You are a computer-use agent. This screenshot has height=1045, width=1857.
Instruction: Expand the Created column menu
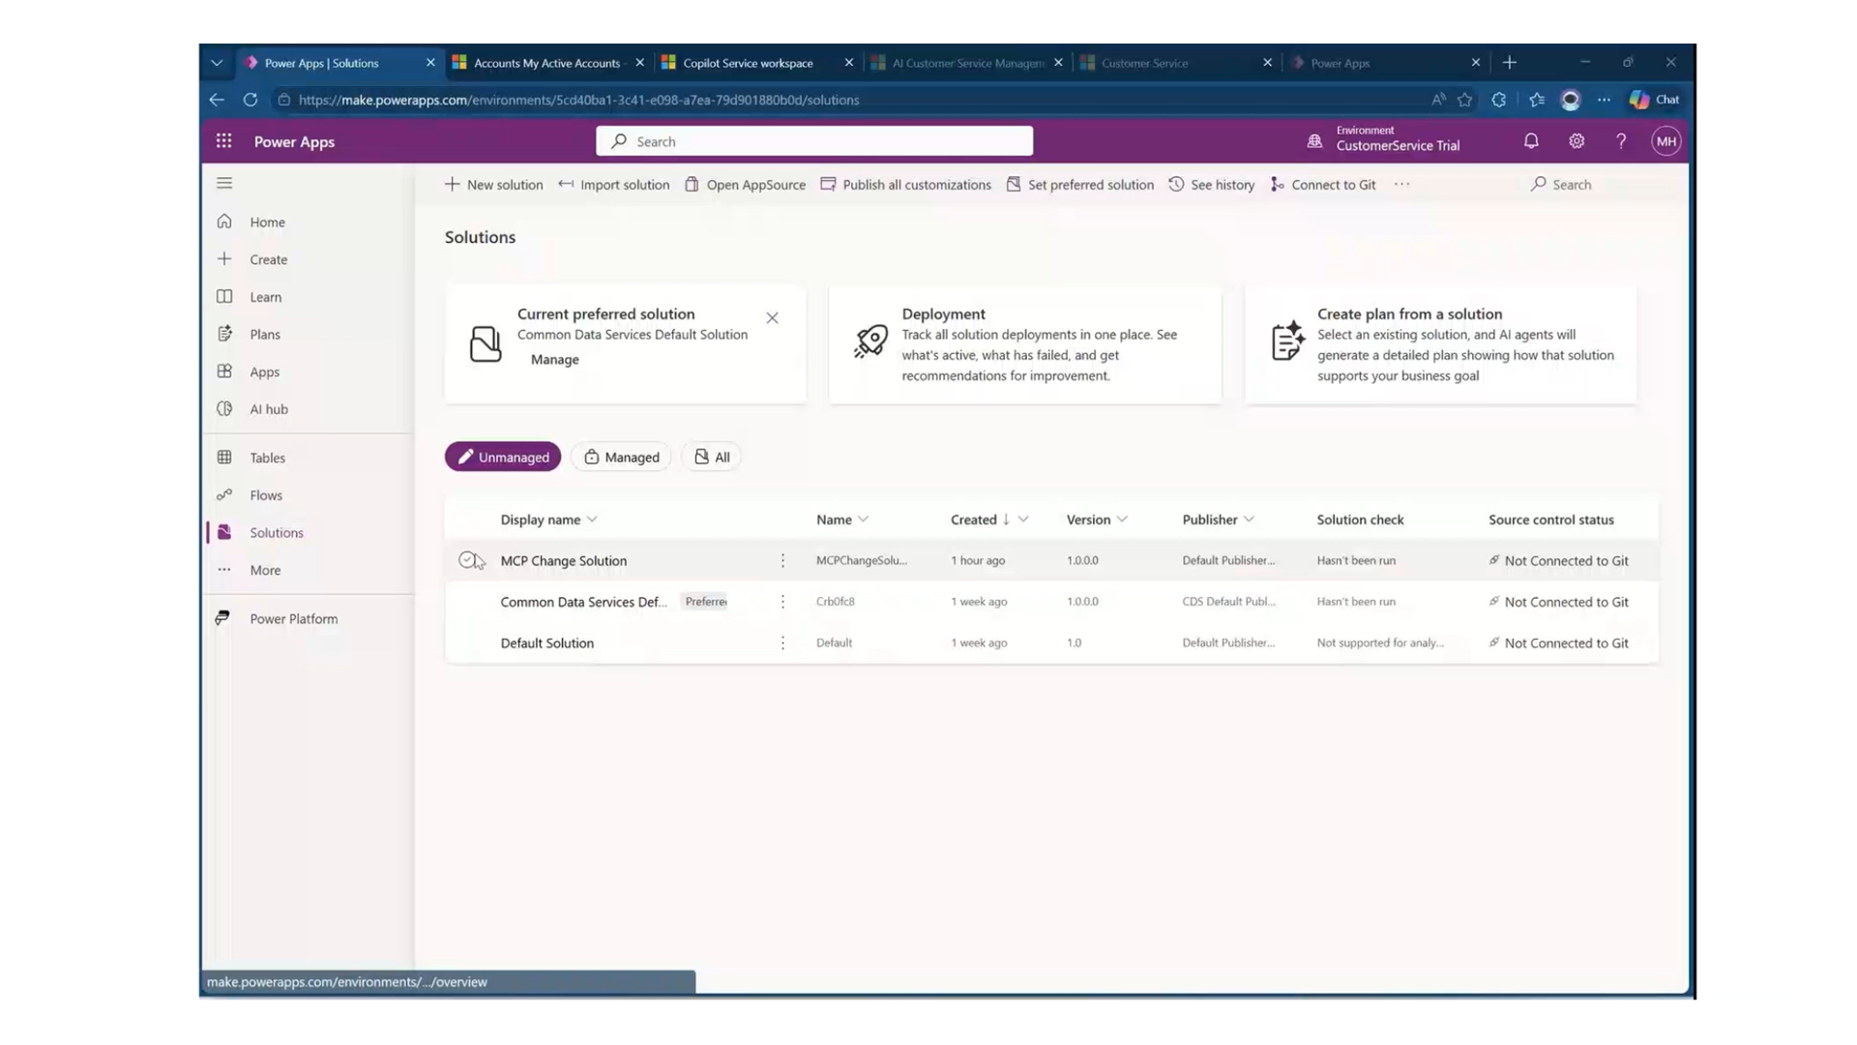pyautogui.click(x=1023, y=520)
